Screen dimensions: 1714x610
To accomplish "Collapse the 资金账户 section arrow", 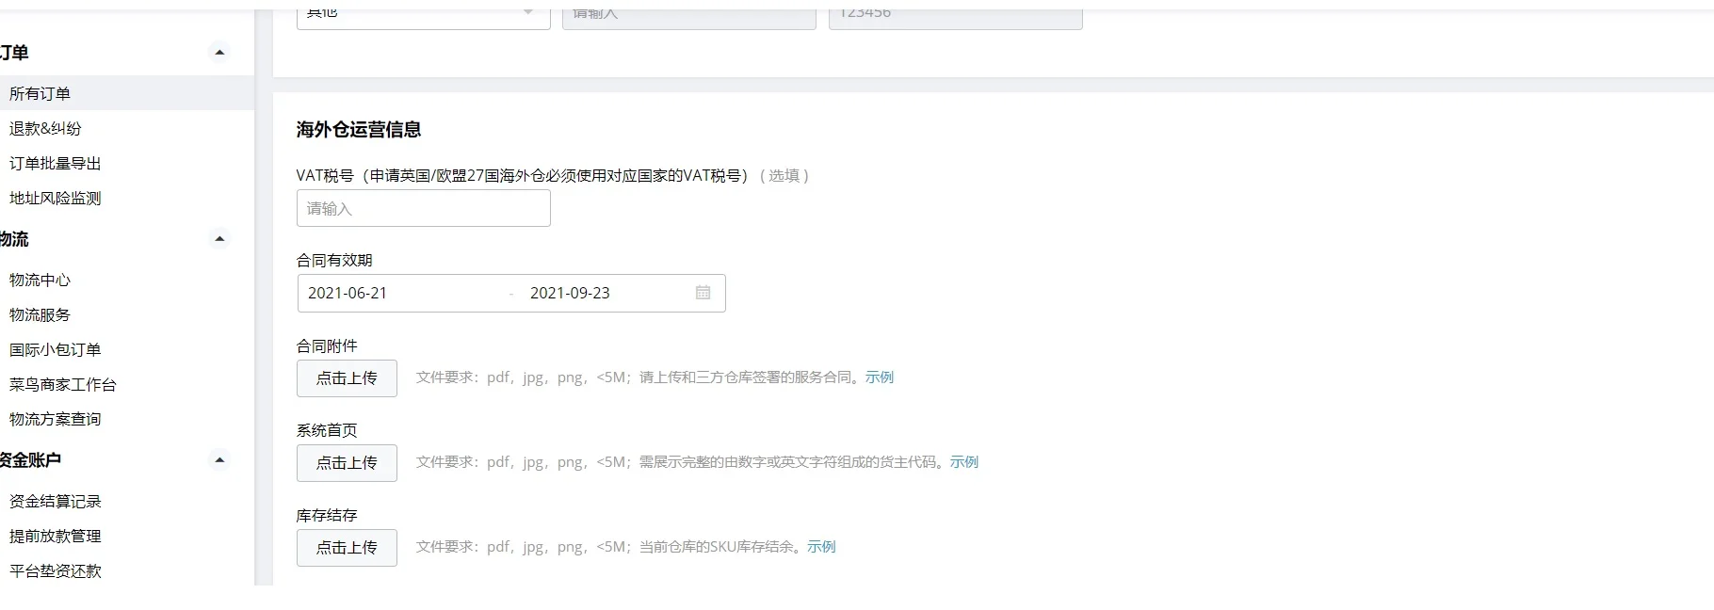I will click(219, 460).
